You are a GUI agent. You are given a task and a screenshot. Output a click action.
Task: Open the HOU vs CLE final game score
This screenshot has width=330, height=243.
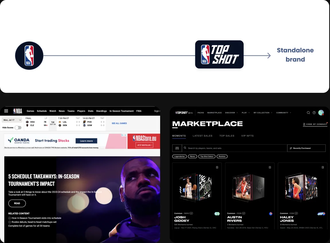point(36,122)
